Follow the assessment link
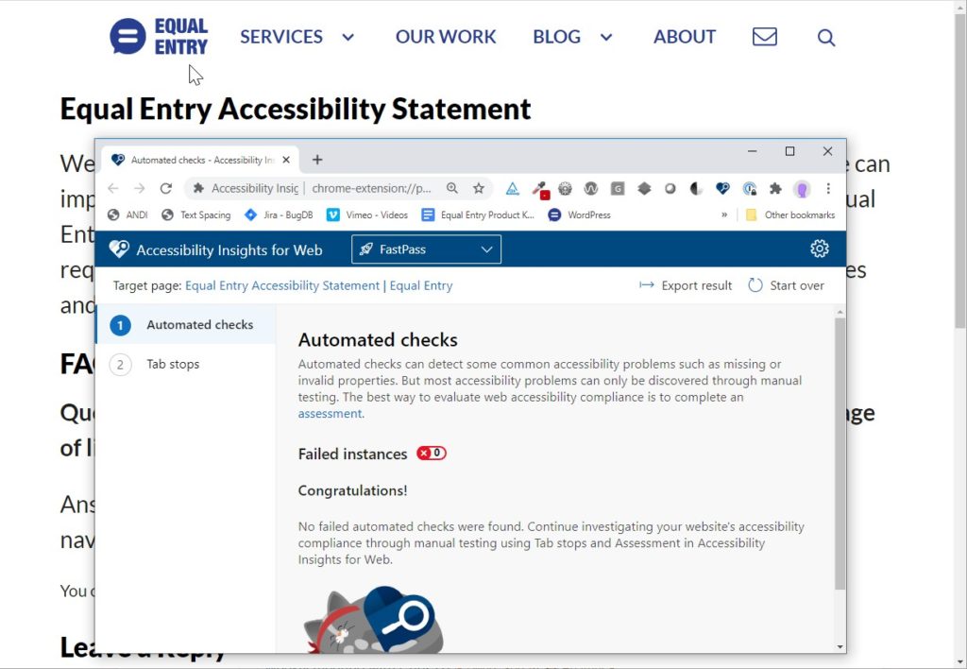The width and height of the screenshot is (967, 669). pyautogui.click(x=330, y=414)
